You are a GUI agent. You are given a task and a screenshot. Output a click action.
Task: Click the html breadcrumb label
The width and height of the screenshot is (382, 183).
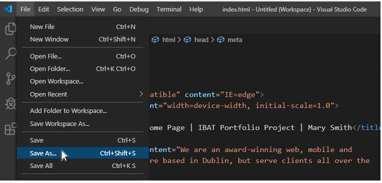coord(169,39)
